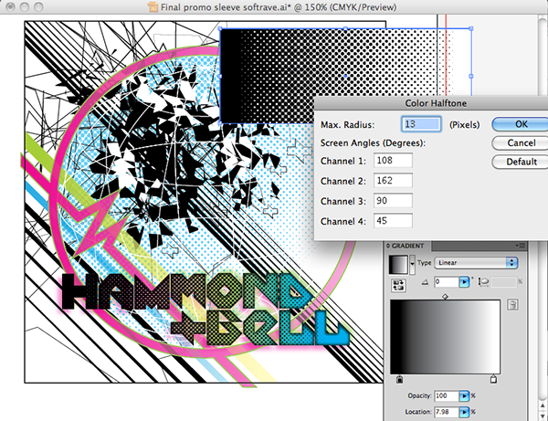Image resolution: width=548 pixels, height=421 pixels.
Task: Edit Channel 3 angle value 90
Action: pos(393,201)
